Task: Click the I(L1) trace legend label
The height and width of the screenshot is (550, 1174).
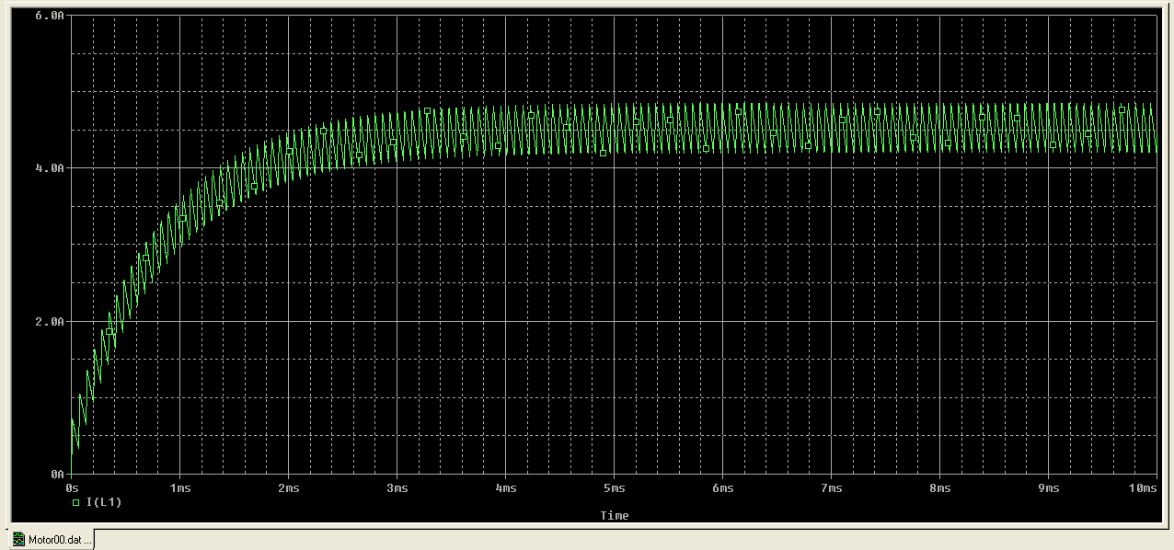Action: (x=103, y=502)
